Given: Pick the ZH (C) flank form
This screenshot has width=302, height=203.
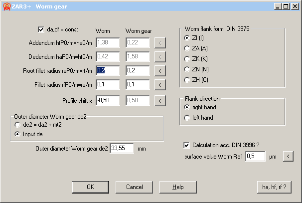Looking at the screenshot, I should pyautogui.click(x=187, y=80).
